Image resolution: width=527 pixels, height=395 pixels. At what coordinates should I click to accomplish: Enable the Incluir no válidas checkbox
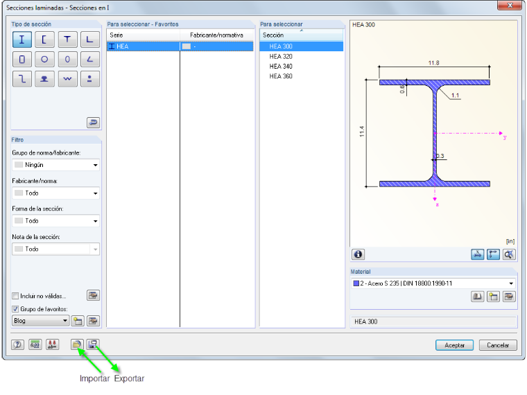[x=15, y=296]
